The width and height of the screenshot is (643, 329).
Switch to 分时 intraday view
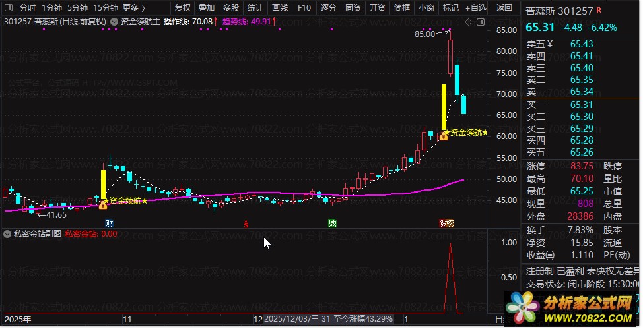[28, 8]
